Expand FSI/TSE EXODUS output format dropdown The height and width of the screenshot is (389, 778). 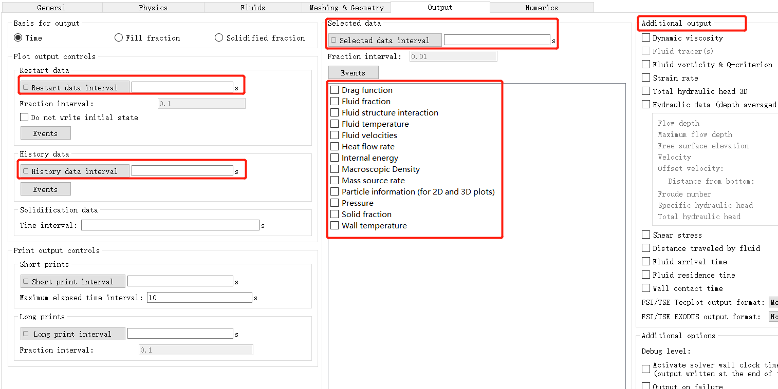tap(773, 317)
